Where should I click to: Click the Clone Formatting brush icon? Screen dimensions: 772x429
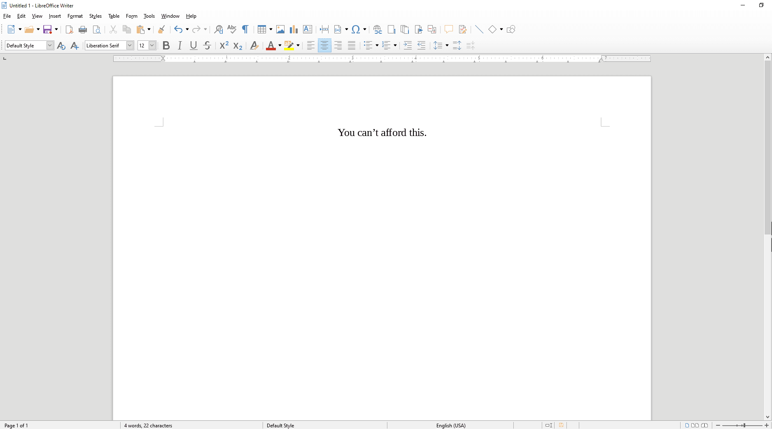tap(161, 29)
